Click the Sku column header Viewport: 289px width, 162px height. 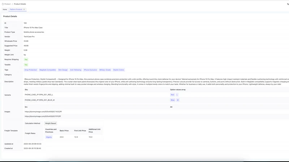pos(26,90)
